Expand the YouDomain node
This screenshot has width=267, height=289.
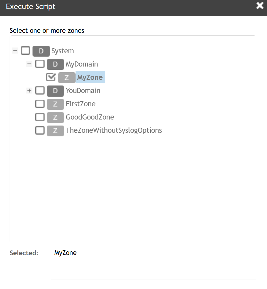pos(29,90)
